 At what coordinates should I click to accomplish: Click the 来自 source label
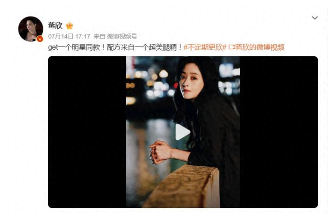pyautogui.click(x=99, y=36)
